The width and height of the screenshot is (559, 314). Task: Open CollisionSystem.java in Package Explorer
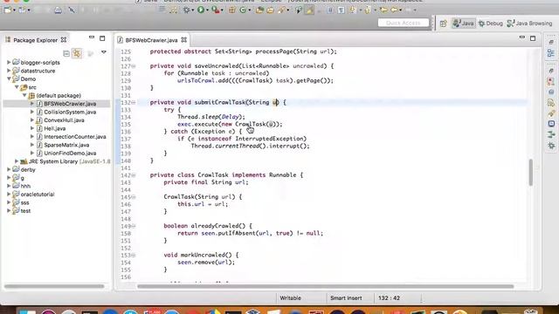(x=70, y=112)
